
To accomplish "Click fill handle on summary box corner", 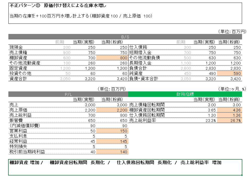I will tap(242, 175).
